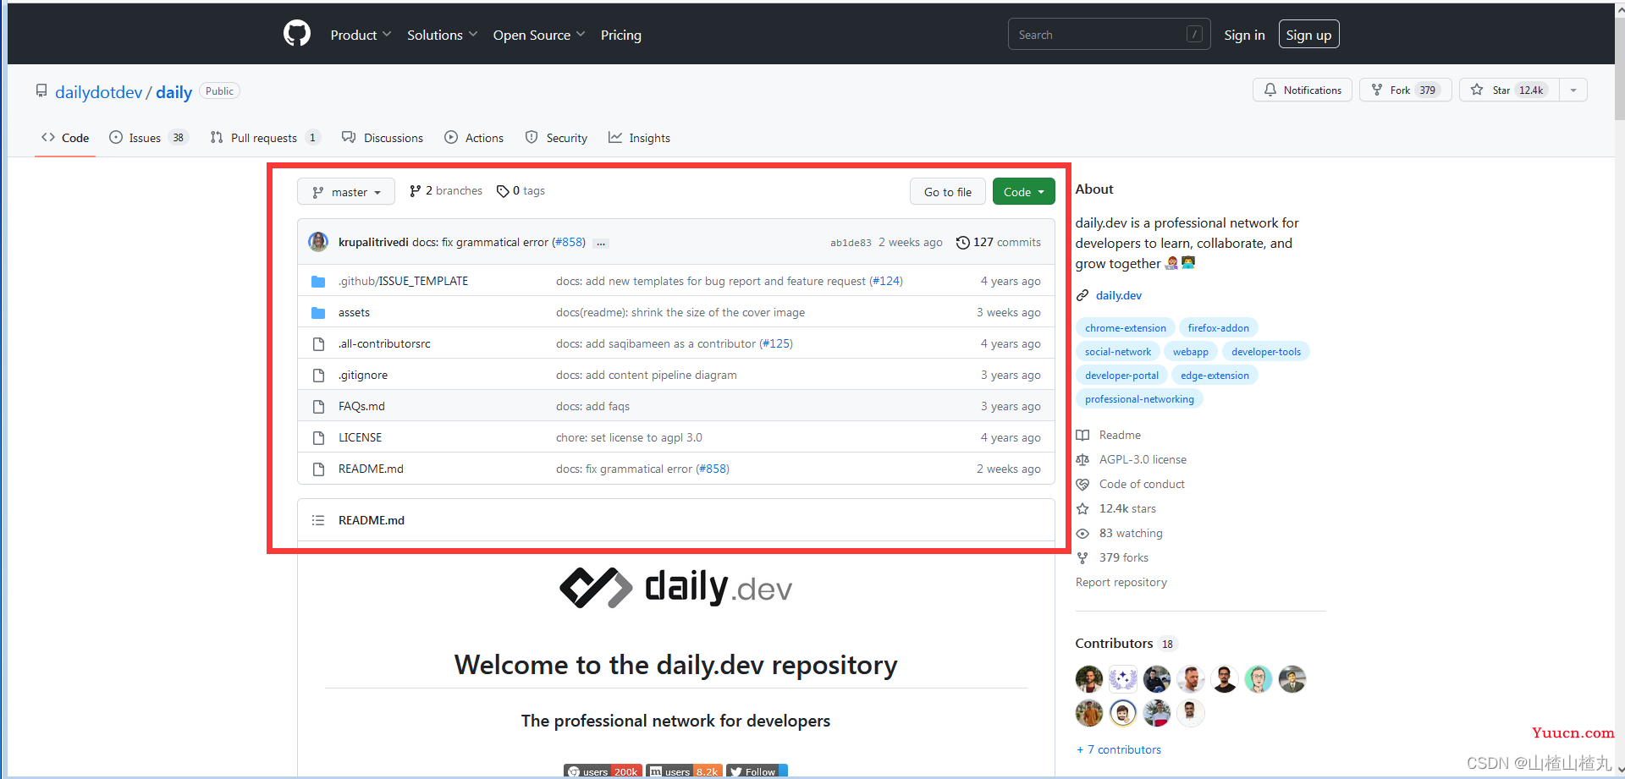Star the repository
This screenshot has width=1625, height=779.
1509,90
